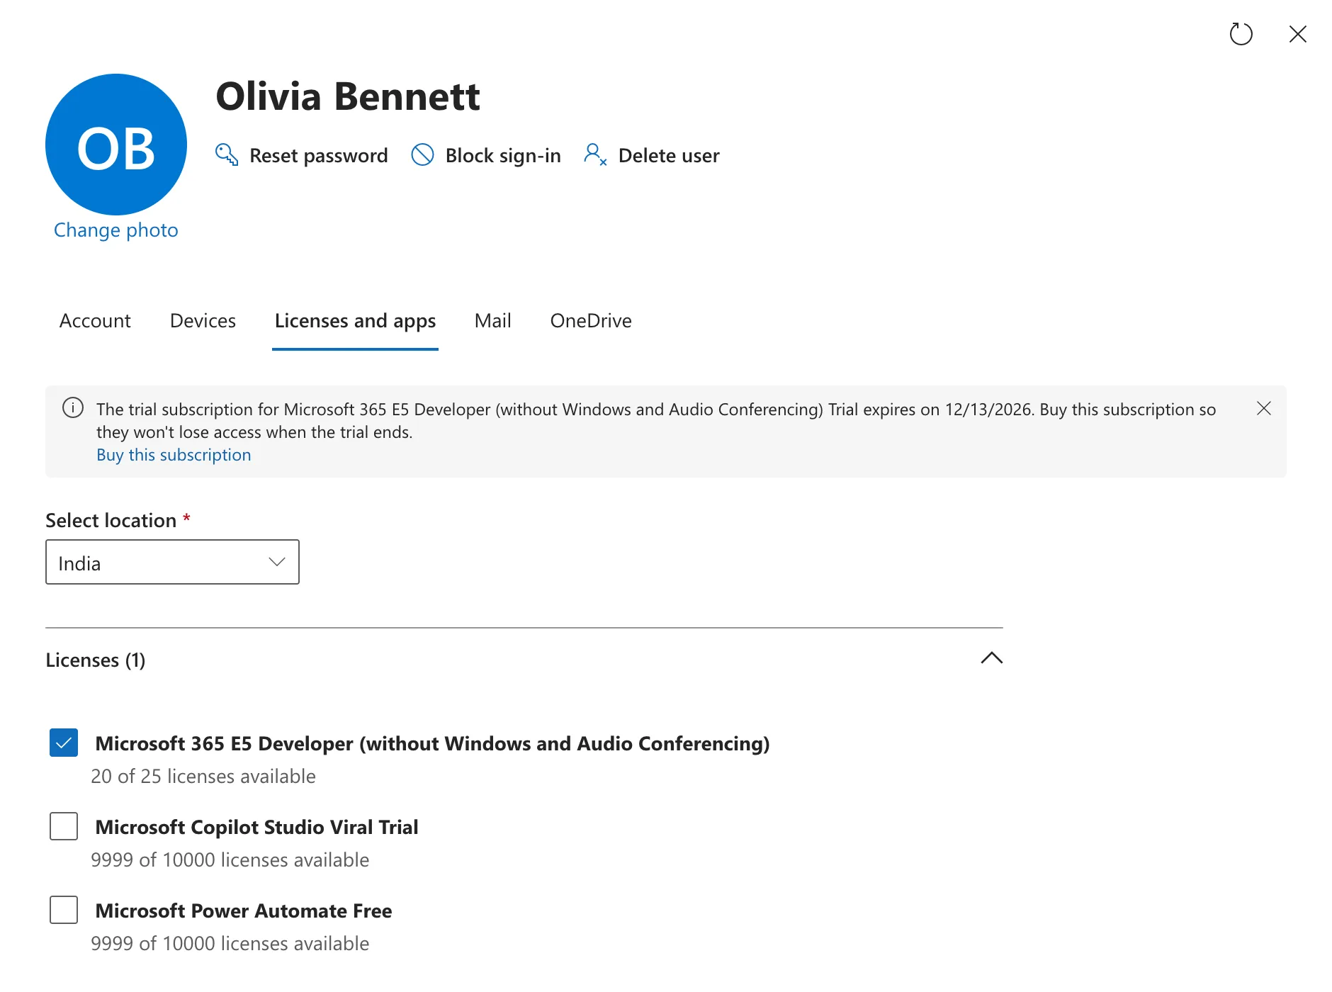The width and height of the screenshot is (1332, 992).
Task: Click the key icon beside Reset password
Action: [227, 154]
